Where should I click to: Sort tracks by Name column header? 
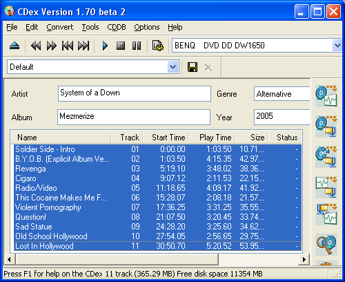(x=61, y=138)
